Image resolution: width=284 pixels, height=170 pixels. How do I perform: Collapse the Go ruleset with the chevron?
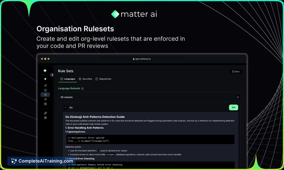click(65, 108)
